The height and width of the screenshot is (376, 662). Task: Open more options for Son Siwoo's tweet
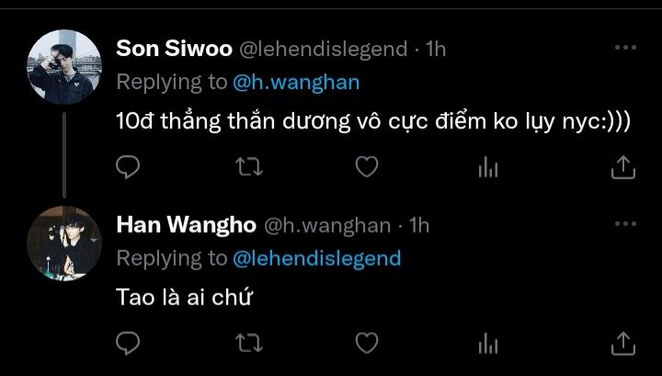tap(625, 48)
